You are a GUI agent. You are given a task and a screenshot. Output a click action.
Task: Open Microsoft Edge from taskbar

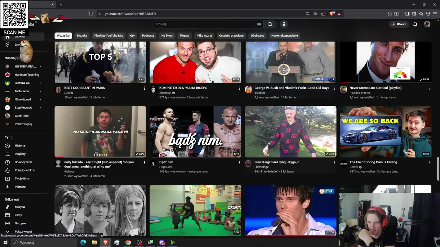[x=83, y=243]
